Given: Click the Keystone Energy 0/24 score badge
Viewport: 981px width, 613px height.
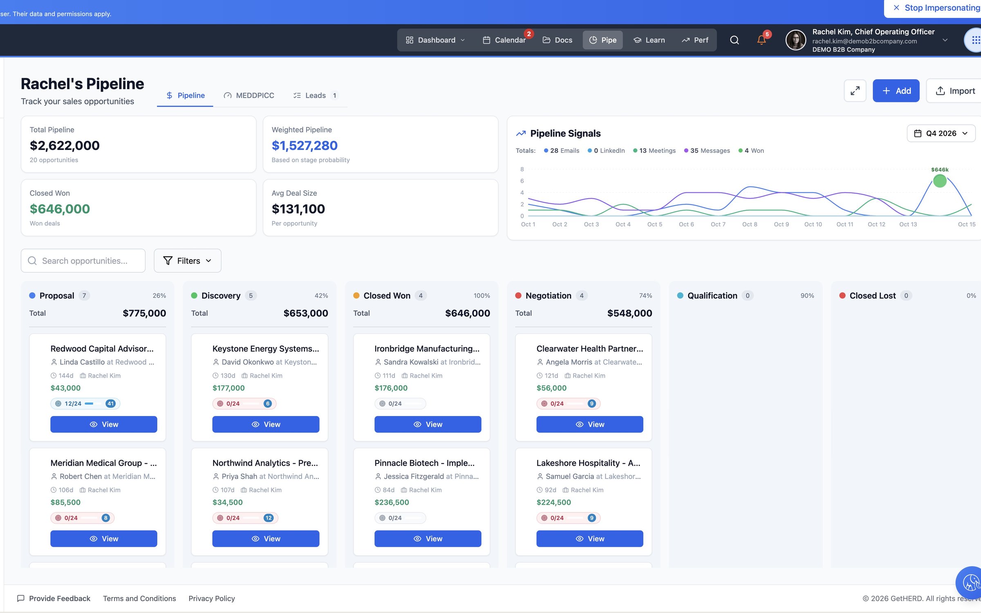Looking at the screenshot, I should pyautogui.click(x=244, y=403).
